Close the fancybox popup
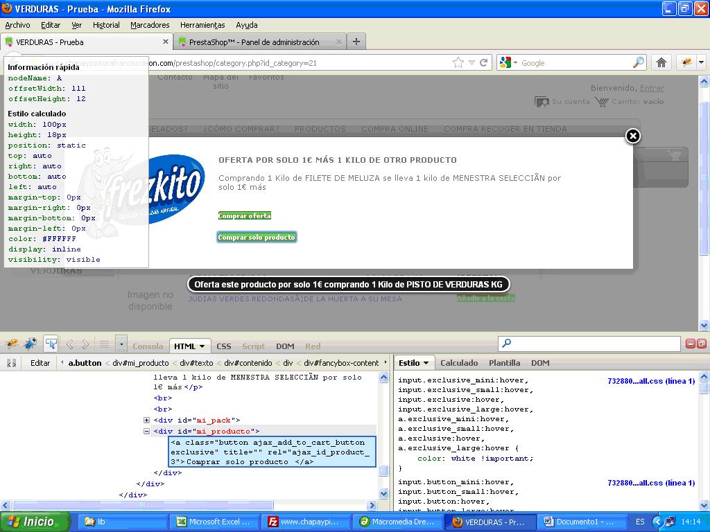Viewport: 710px width, 532px height. pos(633,136)
